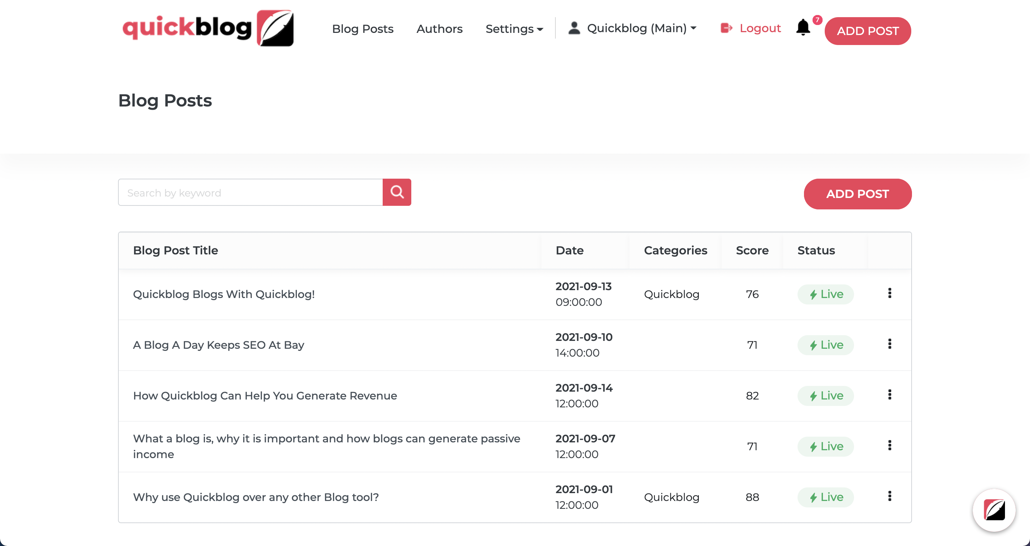Image resolution: width=1030 pixels, height=546 pixels.
Task: Open options menu for How Quickblog Can Help You Generate Revenue
Action: [x=890, y=394]
